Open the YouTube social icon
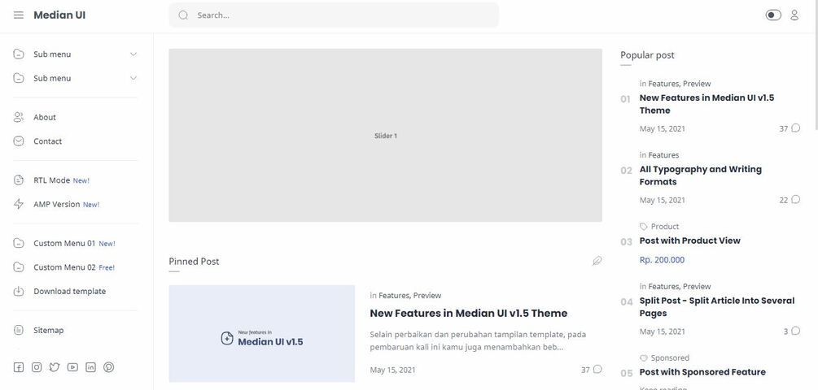The width and height of the screenshot is (818, 390). pos(72,367)
